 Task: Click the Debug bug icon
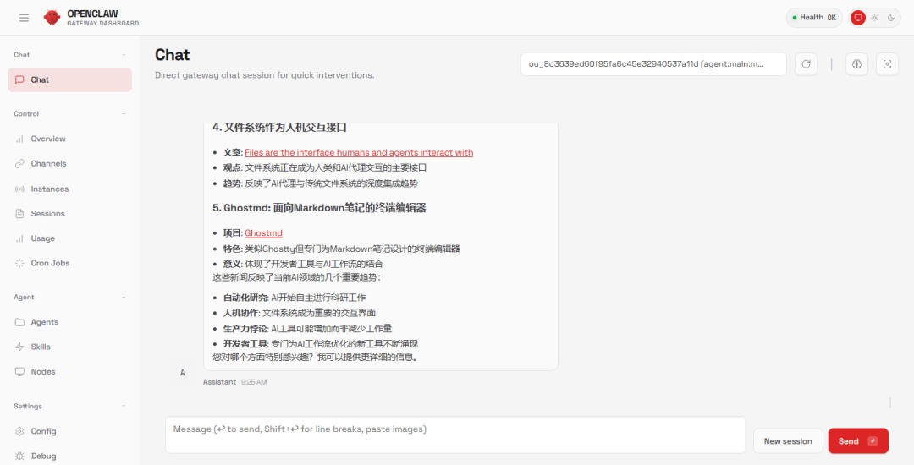tap(19, 457)
